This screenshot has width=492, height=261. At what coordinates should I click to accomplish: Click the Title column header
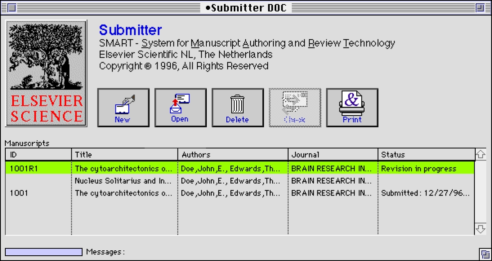coord(124,155)
